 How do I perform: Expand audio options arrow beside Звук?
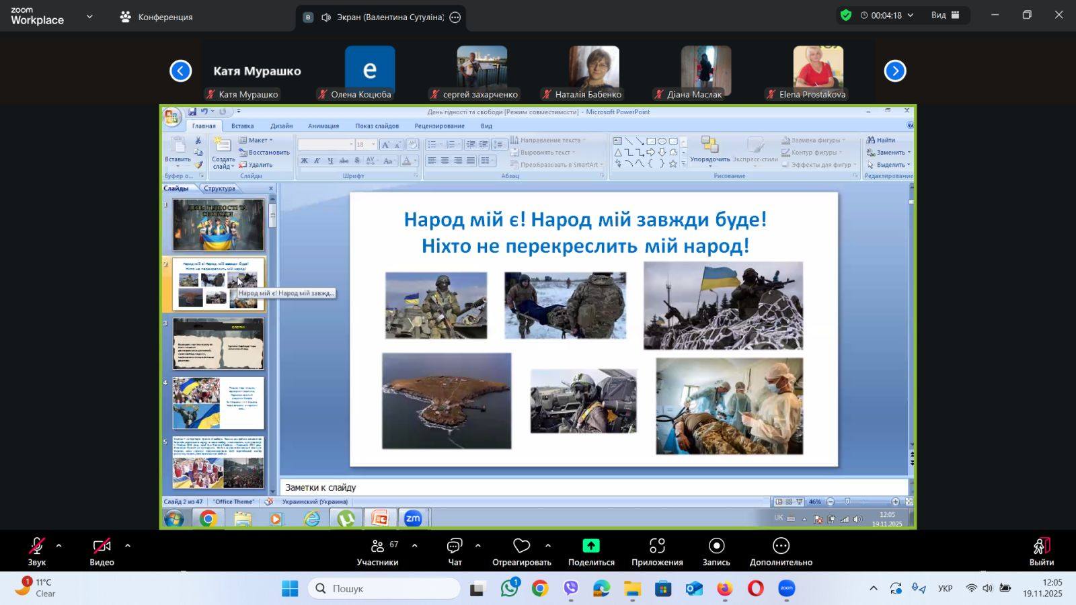click(x=59, y=546)
